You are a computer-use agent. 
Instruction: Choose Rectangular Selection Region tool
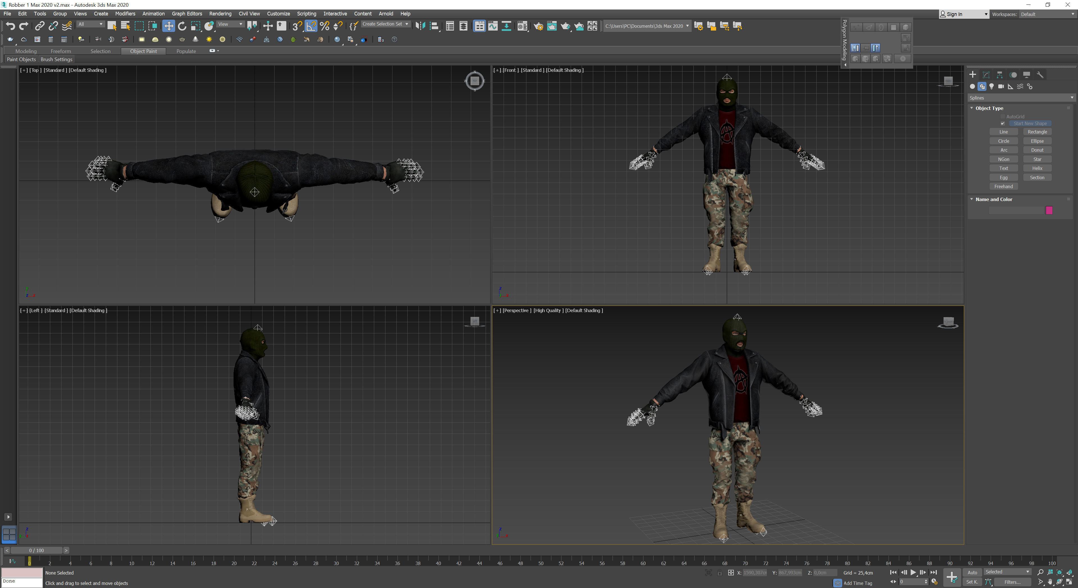(139, 26)
